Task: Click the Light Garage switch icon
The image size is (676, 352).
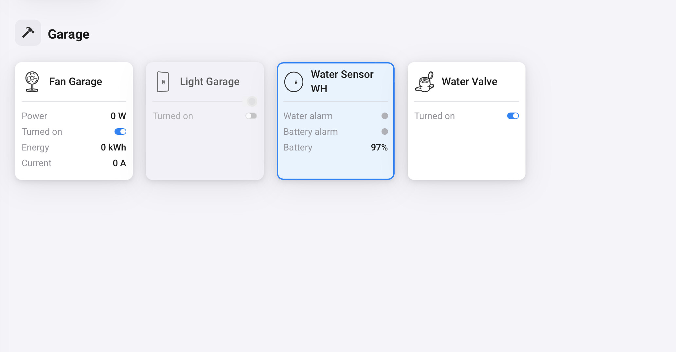Action: pos(163,82)
